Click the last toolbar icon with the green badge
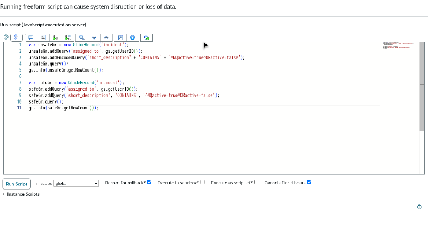Screen dimensions: 428x236 click(x=147, y=37)
